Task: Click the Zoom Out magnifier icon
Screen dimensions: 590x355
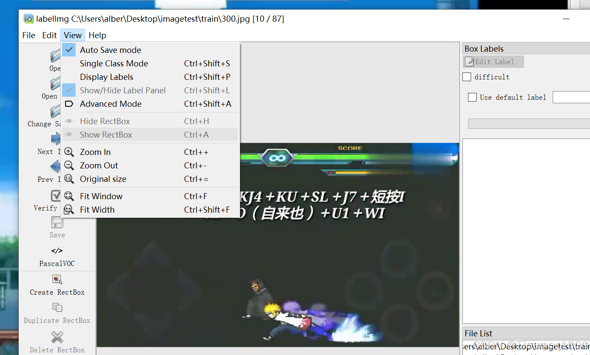Action: click(69, 165)
